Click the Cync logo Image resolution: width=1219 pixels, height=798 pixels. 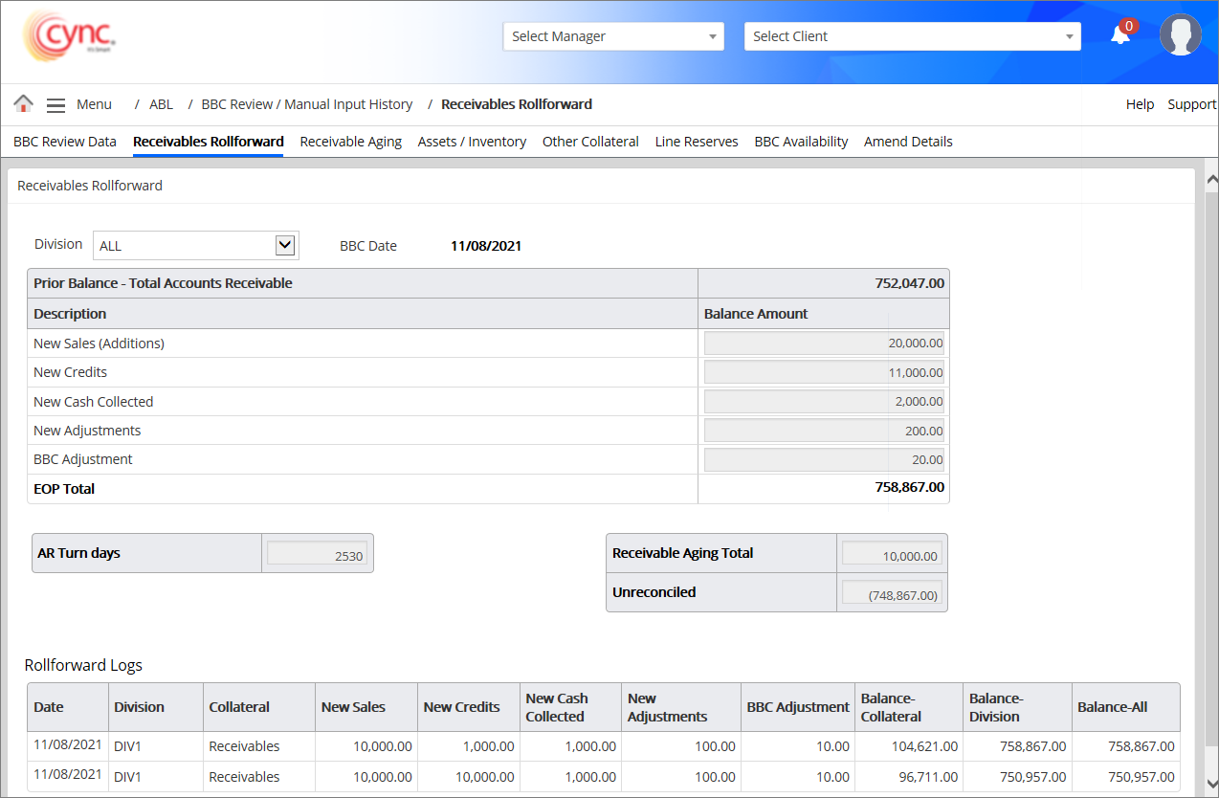pyautogui.click(x=69, y=37)
